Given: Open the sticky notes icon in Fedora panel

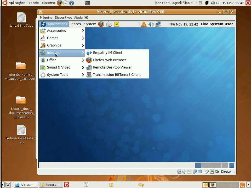Looking at the screenshot, I should (x=117, y=24).
